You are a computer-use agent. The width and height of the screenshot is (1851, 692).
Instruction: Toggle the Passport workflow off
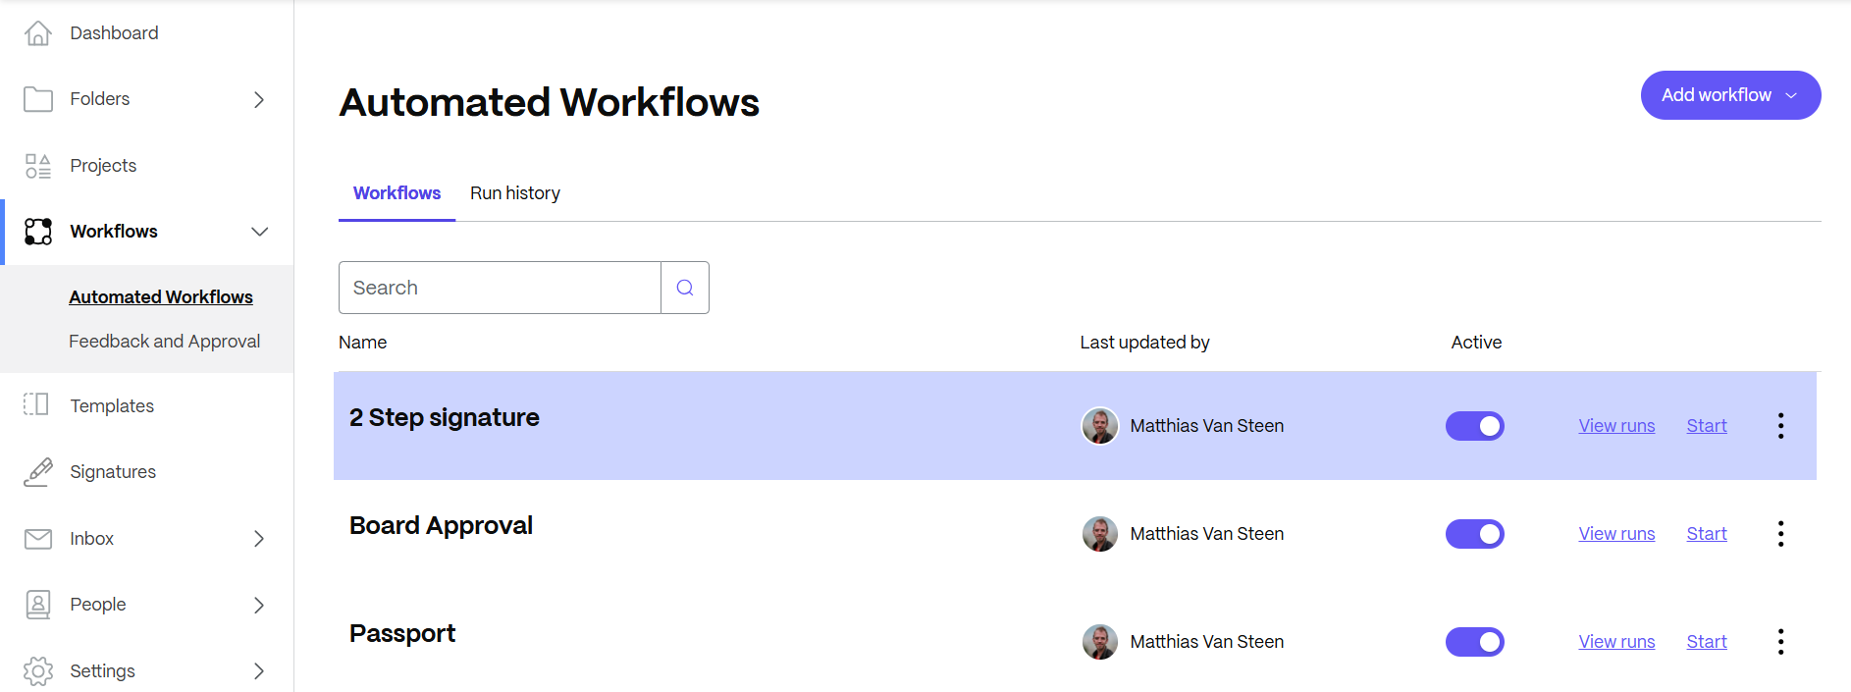point(1474,641)
